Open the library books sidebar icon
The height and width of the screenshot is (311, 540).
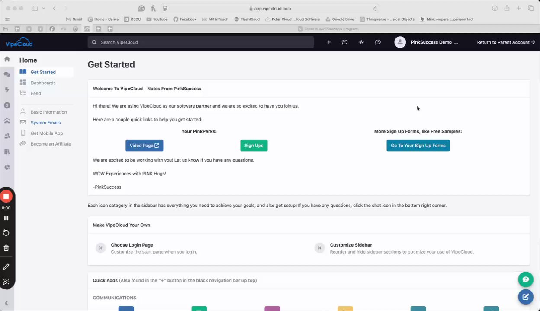[7, 152]
